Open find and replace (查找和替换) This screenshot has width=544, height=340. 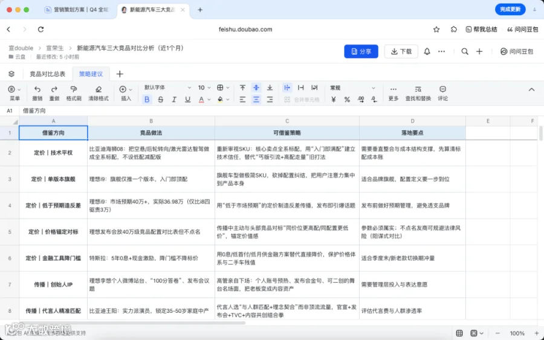418,89
